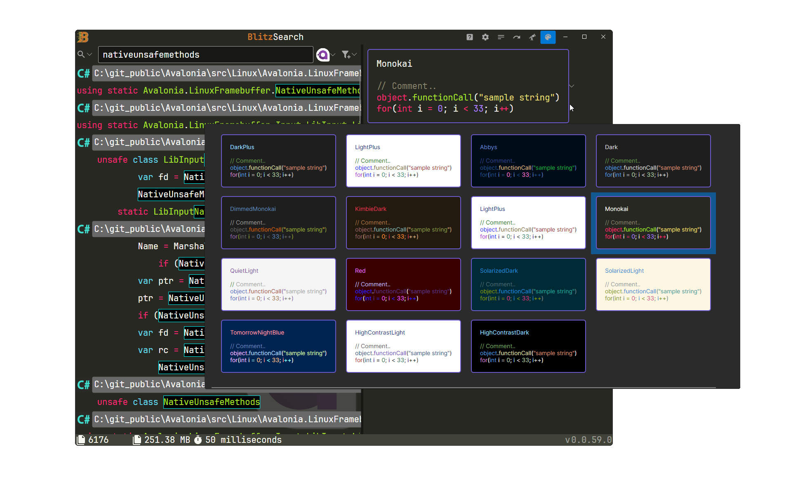Click the large Monokai preview panel

(x=468, y=86)
